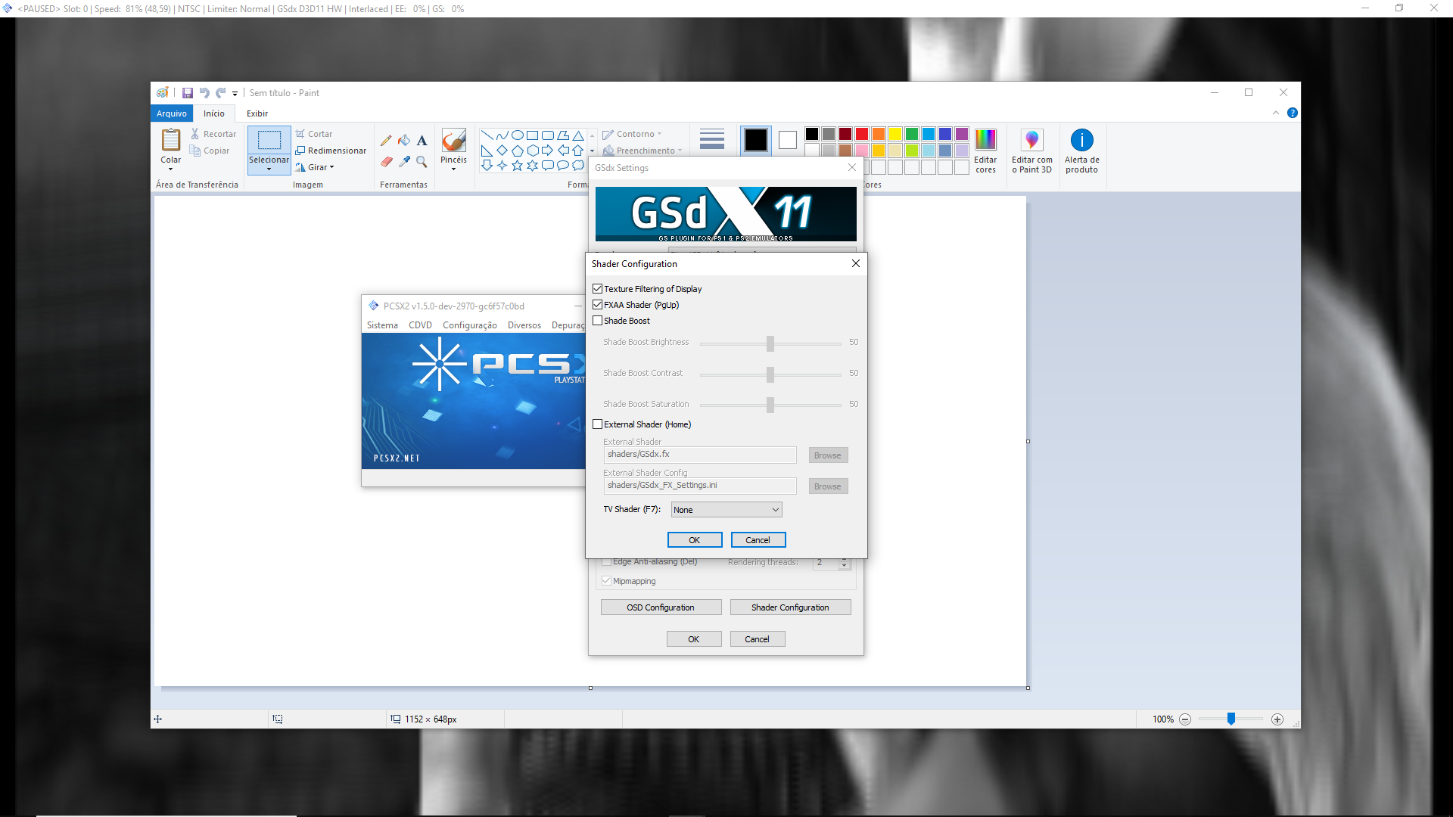Select the red color swatch
1453x817 pixels.
861,134
